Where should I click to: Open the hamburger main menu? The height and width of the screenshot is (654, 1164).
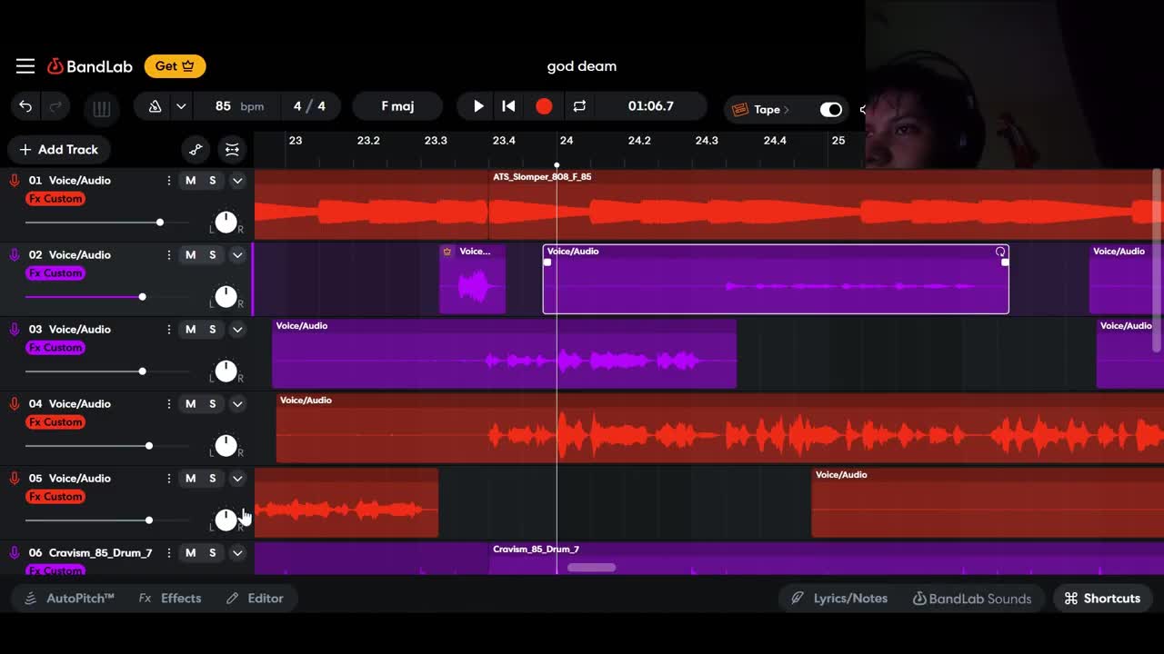(25, 66)
